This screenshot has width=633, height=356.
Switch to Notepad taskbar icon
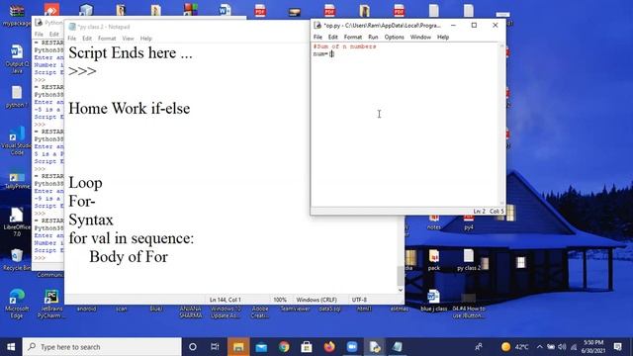[x=398, y=347]
